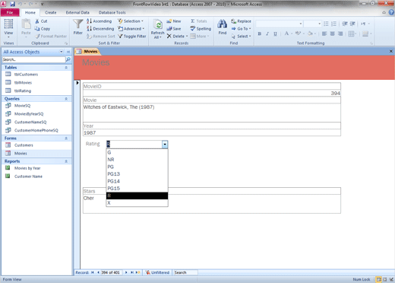Cut the selection with Cut
This screenshot has width=395, height=283.
click(41, 21)
